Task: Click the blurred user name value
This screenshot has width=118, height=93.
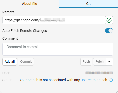Action: [99, 73]
